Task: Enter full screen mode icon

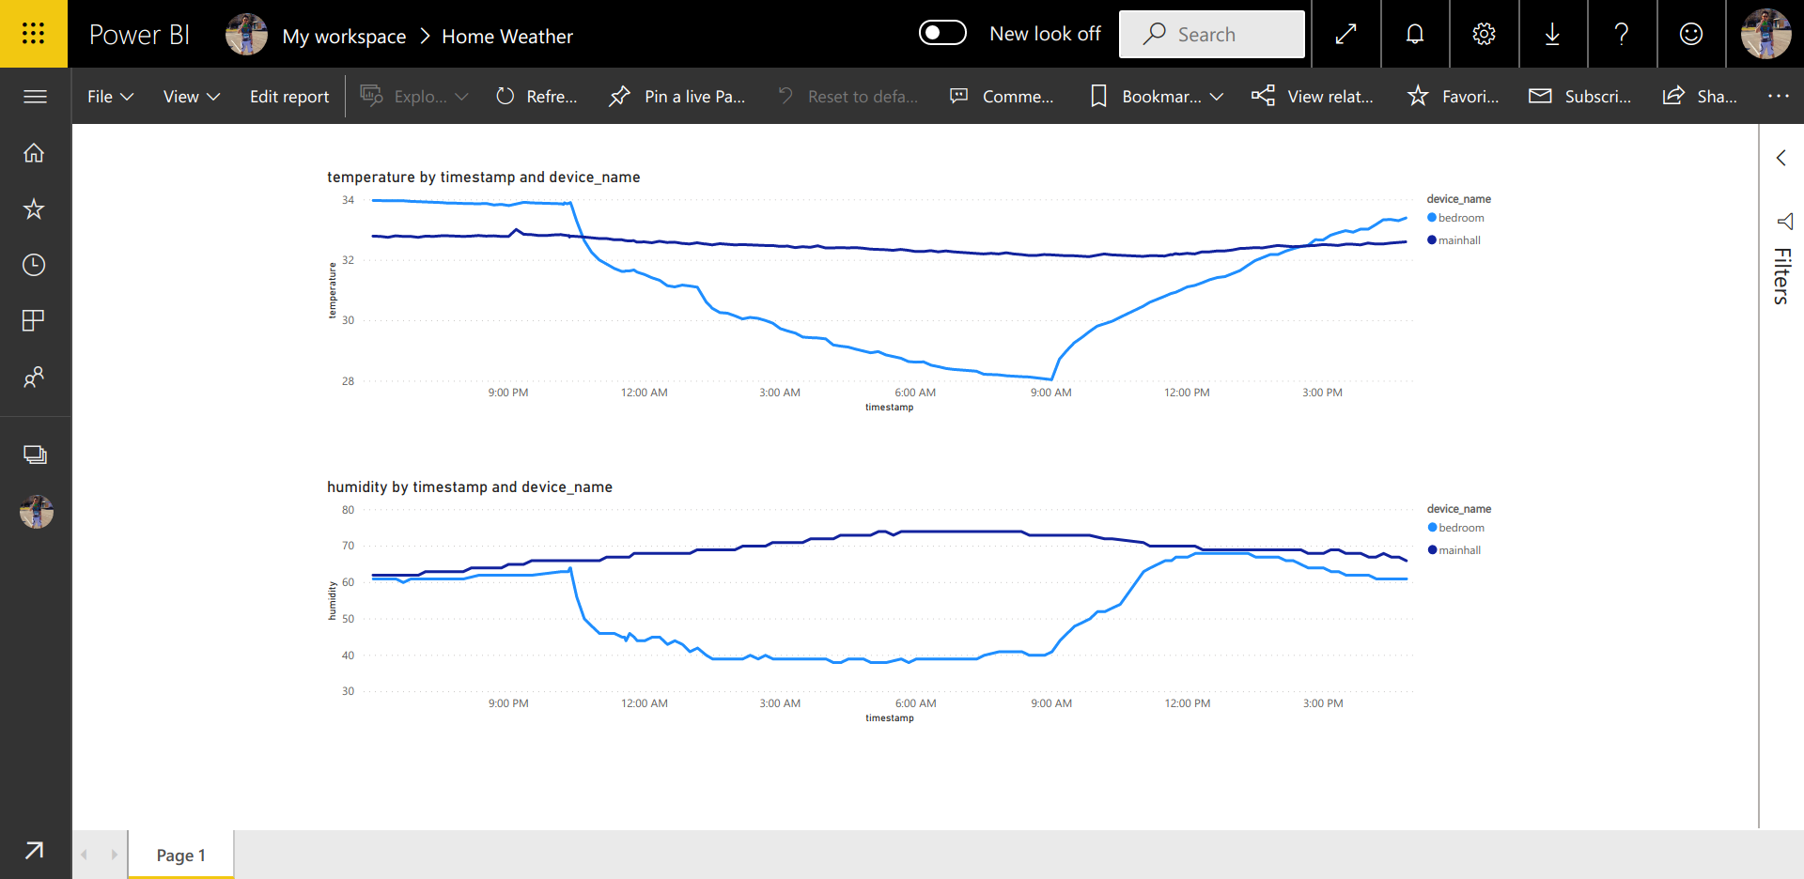Action: point(1346,34)
